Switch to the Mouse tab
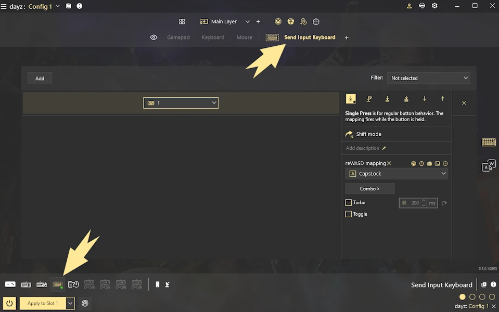 (245, 37)
